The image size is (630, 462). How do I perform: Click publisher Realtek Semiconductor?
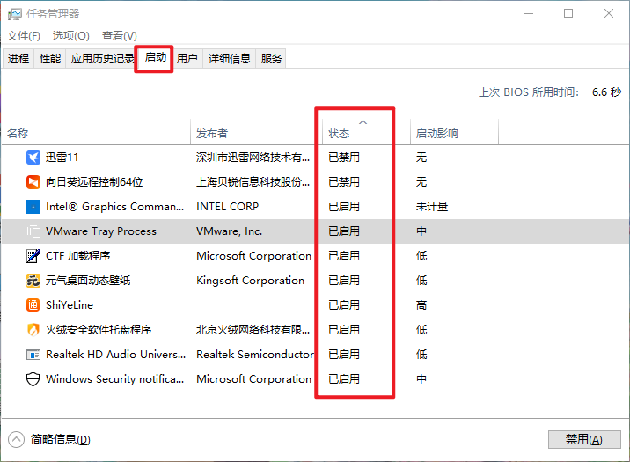[255, 355]
